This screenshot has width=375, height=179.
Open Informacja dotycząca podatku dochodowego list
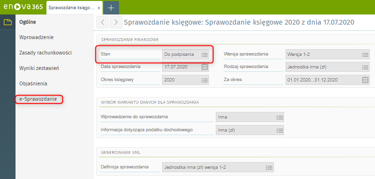coord(280,130)
